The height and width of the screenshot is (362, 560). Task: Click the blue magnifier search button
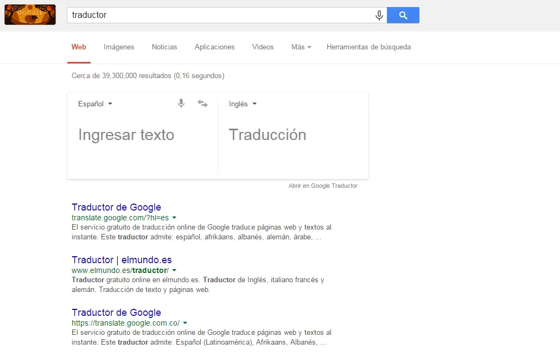pyautogui.click(x=403, y=15)
